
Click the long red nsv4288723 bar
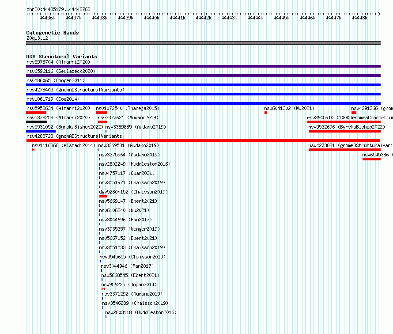point(203,140)
